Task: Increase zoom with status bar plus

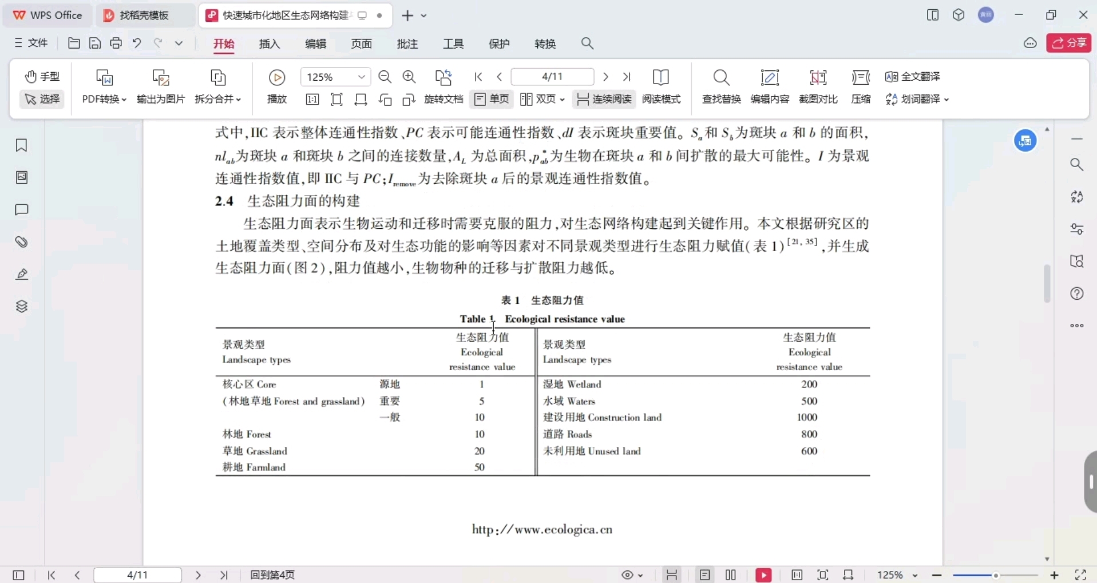Action: tap(1055, 575)
